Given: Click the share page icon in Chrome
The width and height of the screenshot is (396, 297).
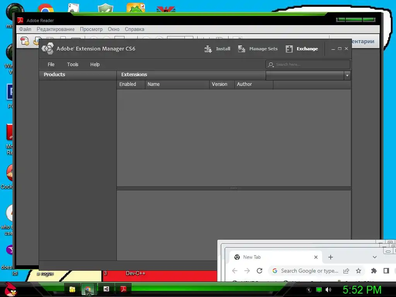Looking at the screenshot, I should (x=346, y=271).
